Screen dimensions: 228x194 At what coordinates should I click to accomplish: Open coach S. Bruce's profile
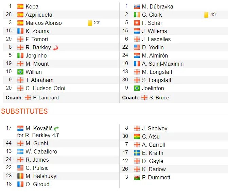pos(159,98)
